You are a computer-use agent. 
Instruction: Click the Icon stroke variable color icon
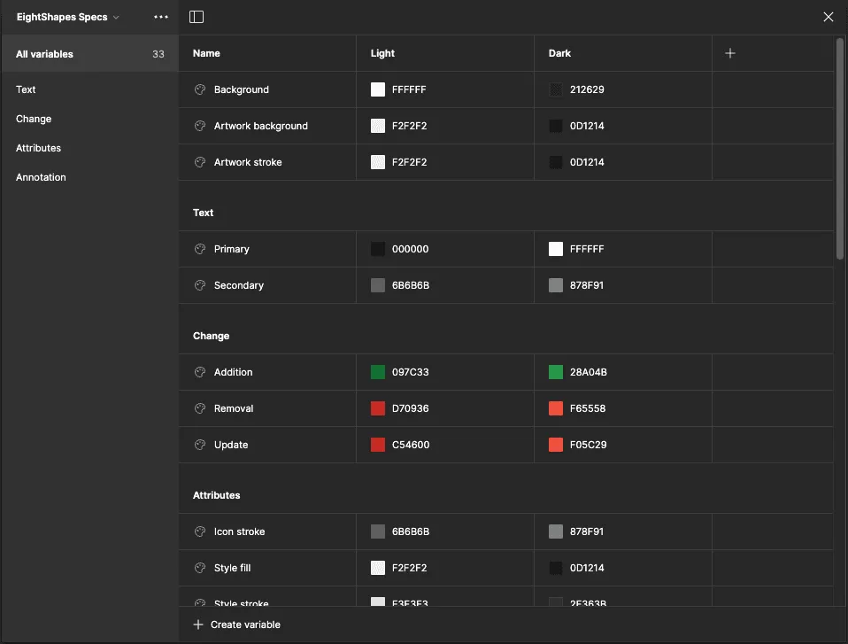(200, 531)
